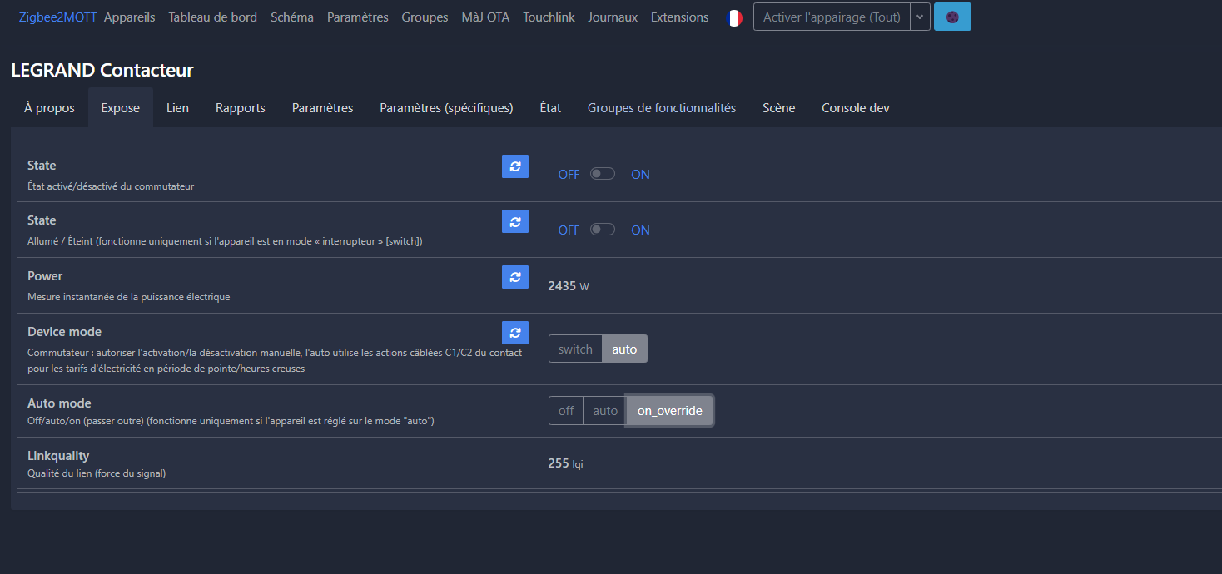
Task: Select on_override in Auto mode
Action: (x=669, y=411)
